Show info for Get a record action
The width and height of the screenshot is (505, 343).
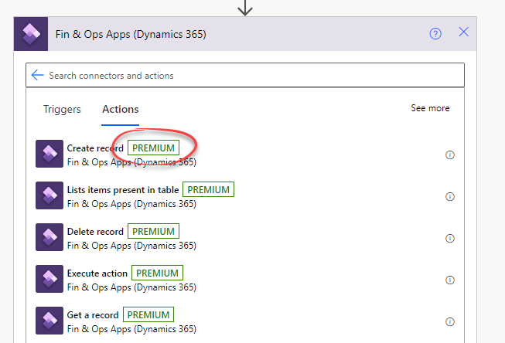point(450,321)
